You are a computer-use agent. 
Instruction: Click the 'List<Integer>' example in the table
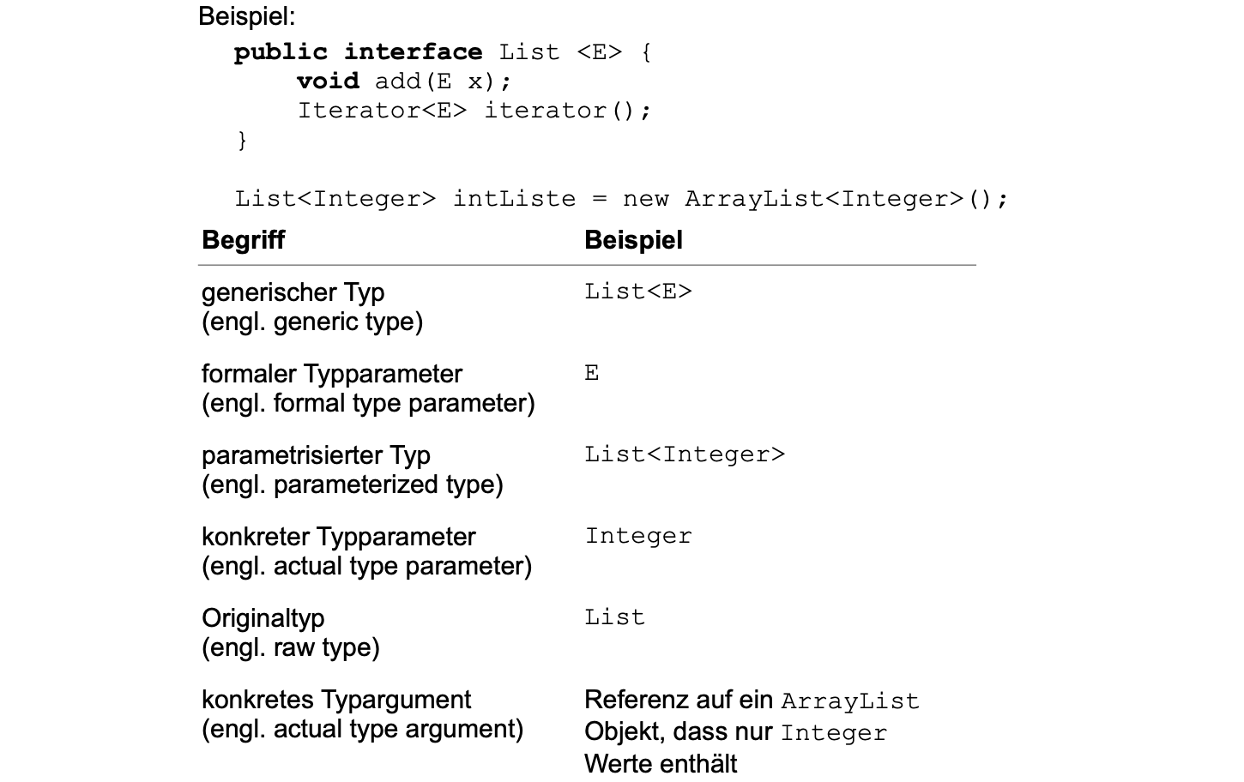684,454
